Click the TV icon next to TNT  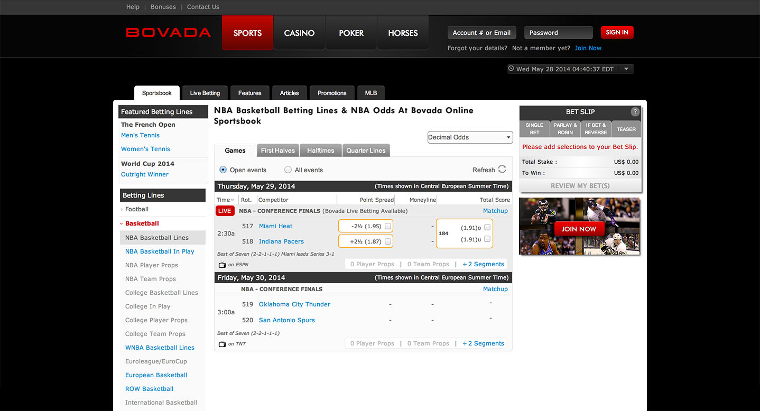[x=222, y=344]
